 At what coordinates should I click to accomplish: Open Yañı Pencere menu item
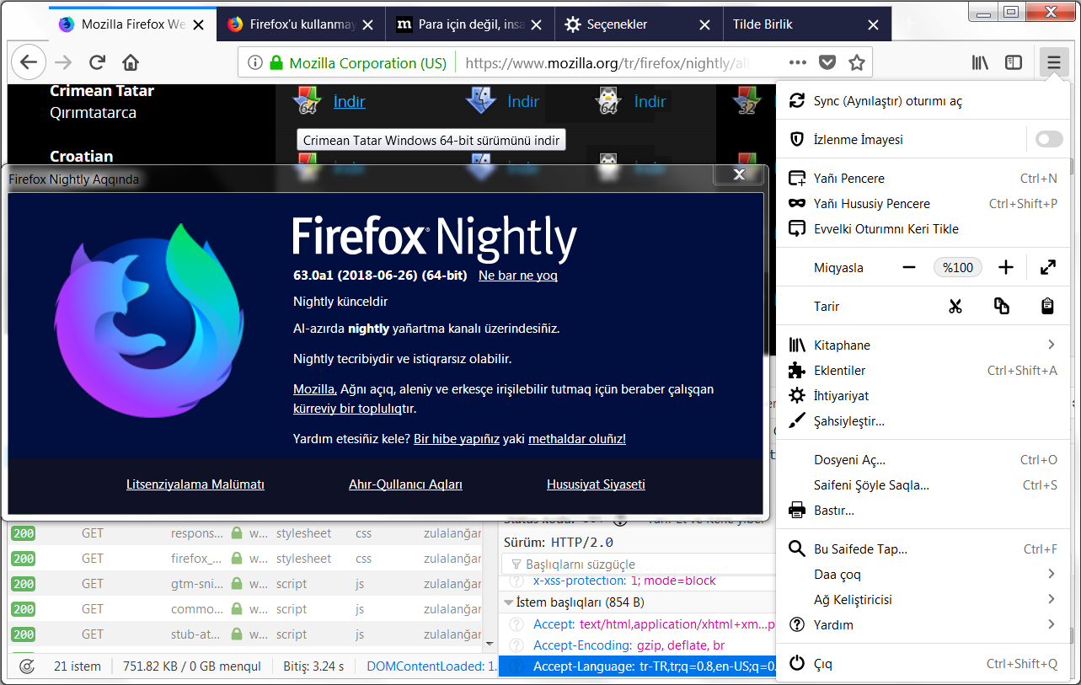(924, 179)
